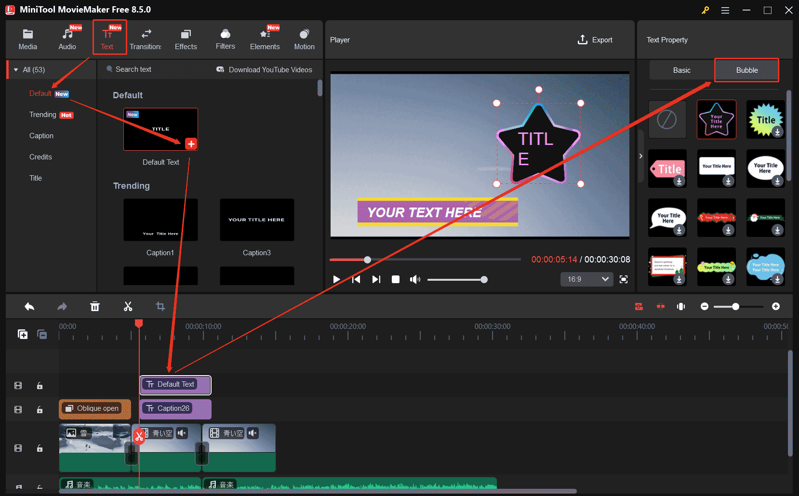Click the Export button
This screenshot has height=496, width=799.
[x=595, y=39]
